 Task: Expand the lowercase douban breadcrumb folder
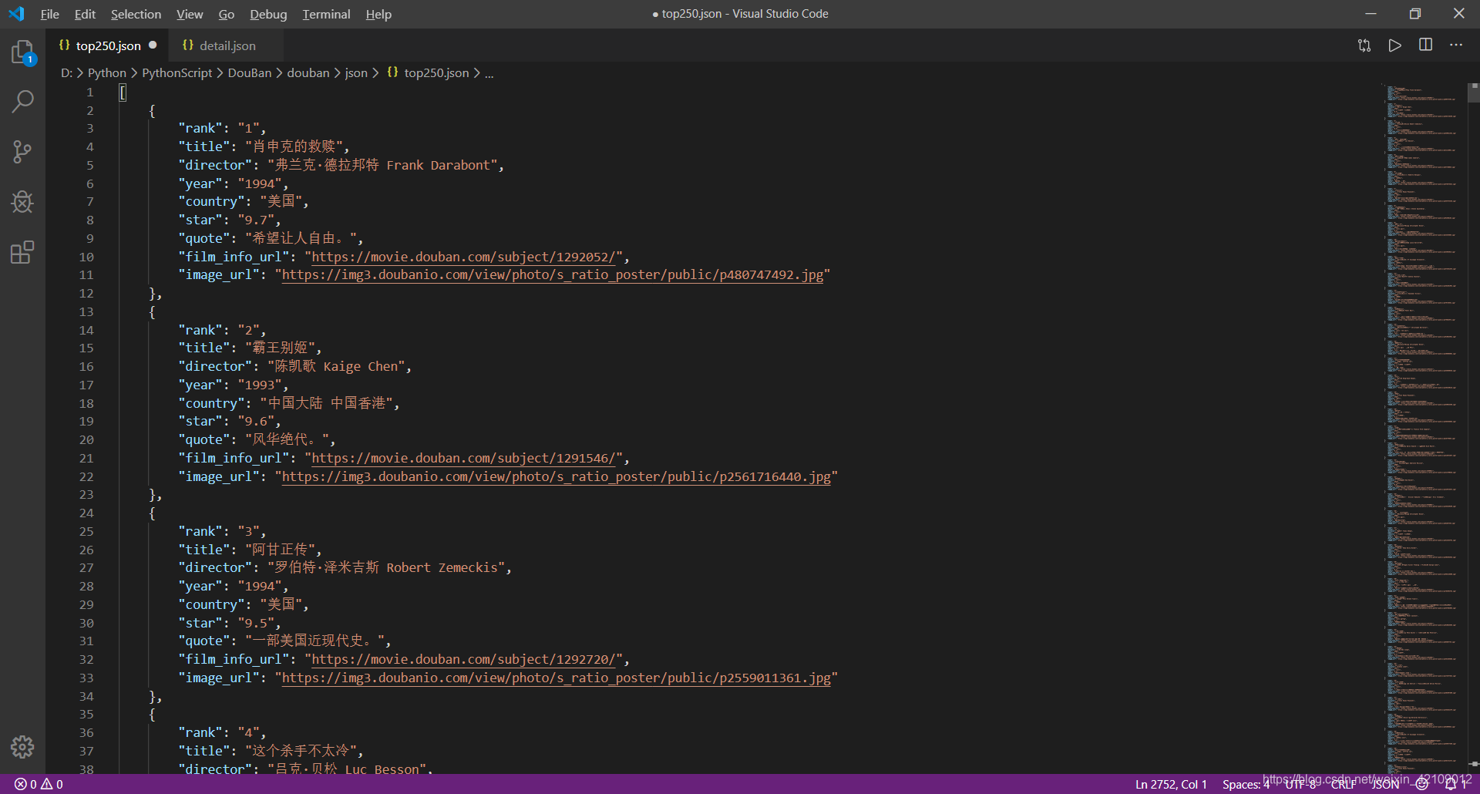tap(308, 73)
